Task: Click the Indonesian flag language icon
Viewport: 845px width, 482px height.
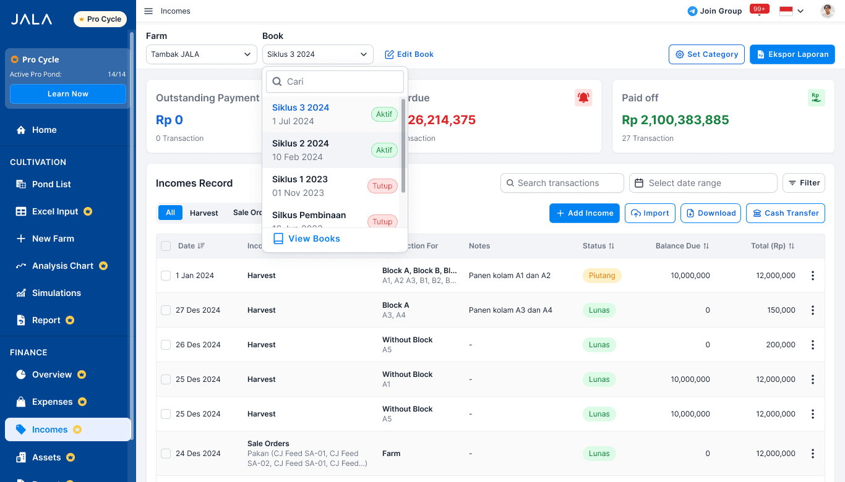Action: [786, 11]
